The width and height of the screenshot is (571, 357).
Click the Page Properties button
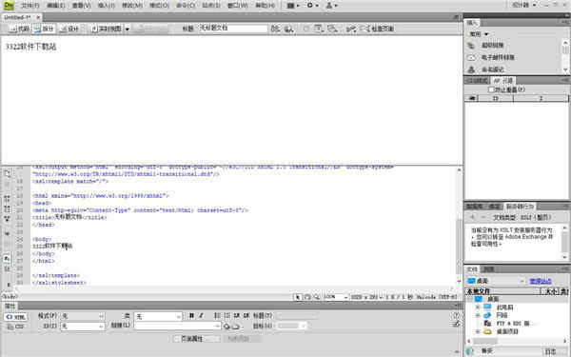(x=197, y=339)
